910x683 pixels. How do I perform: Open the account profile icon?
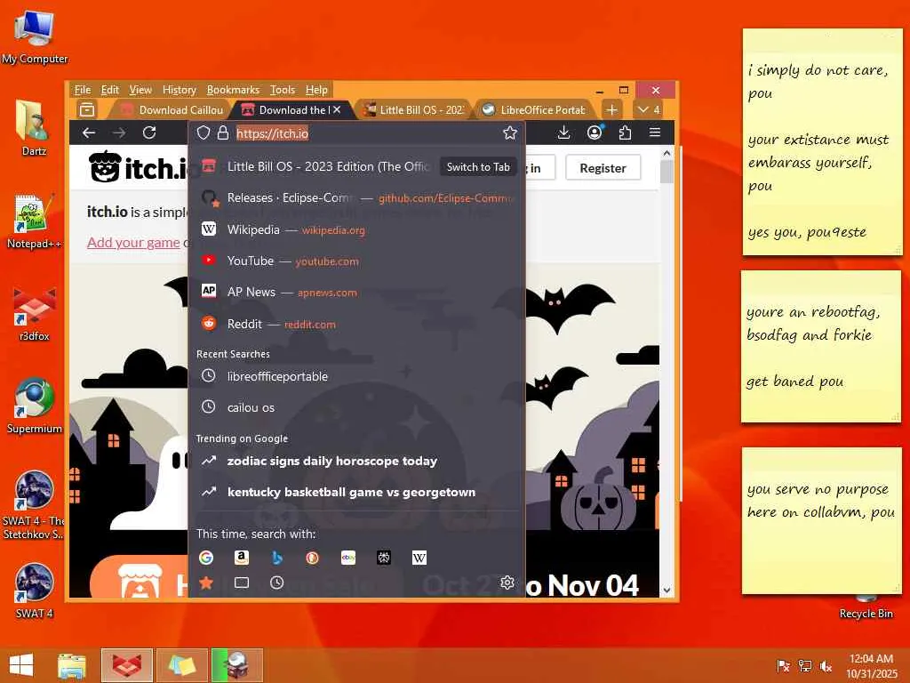click(x=595, y=133)
